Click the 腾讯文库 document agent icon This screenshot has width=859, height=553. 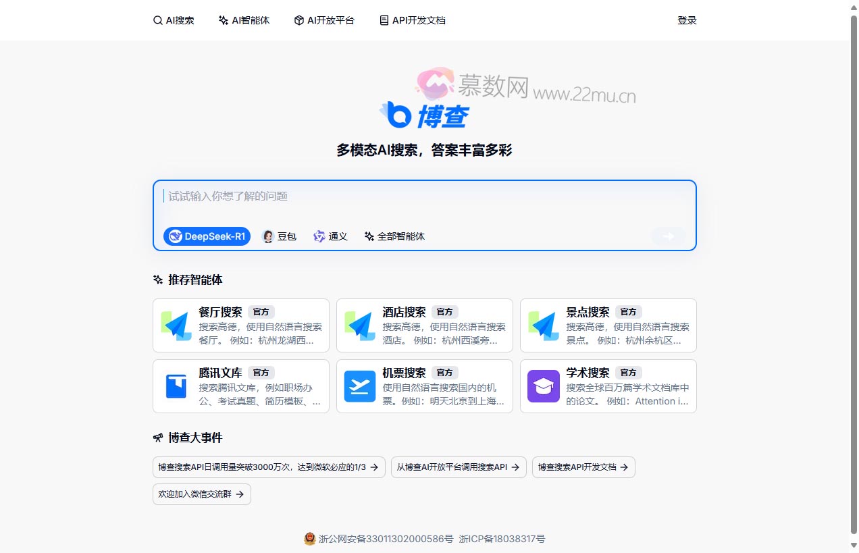click(x=176, y=386)
